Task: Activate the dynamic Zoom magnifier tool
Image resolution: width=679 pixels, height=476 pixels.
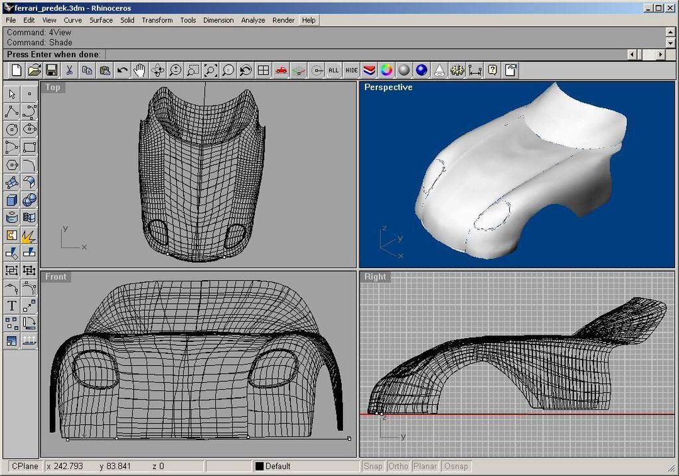Action: coord(175,70)
